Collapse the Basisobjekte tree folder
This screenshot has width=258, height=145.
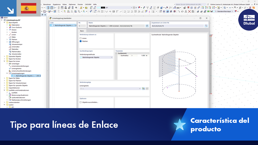5,22
